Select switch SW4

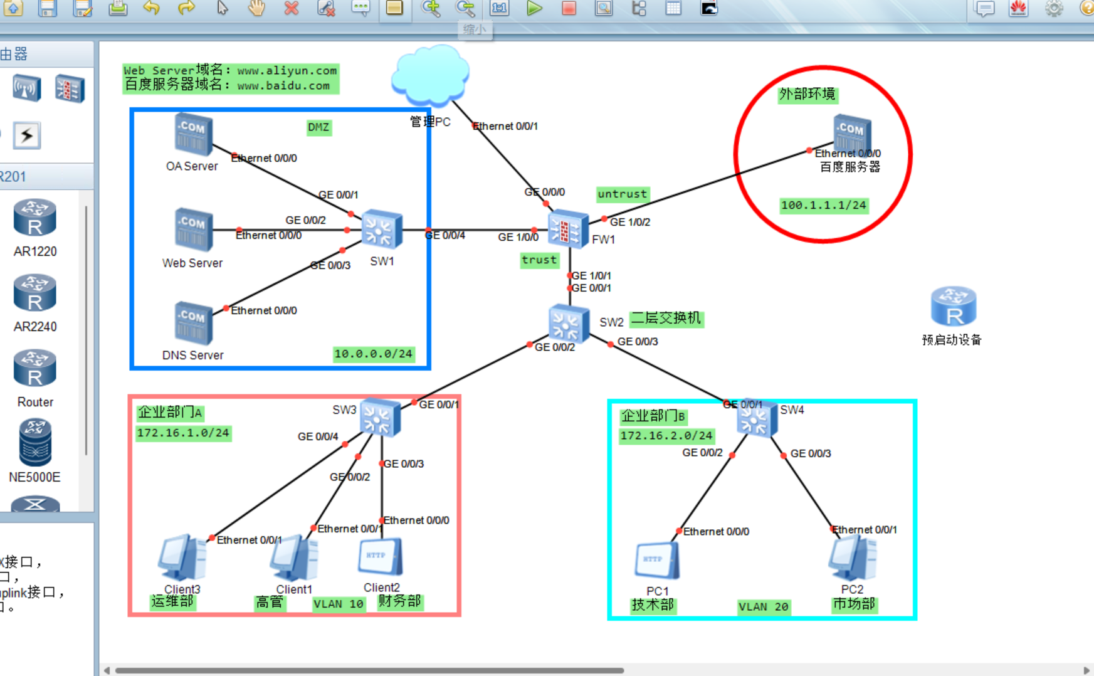757,418
